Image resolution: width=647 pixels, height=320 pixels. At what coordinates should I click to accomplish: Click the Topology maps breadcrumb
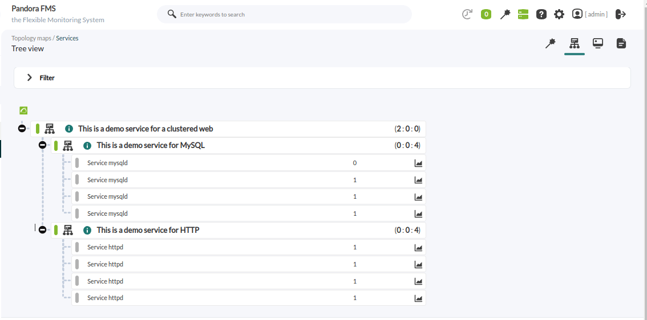(31, 38)
